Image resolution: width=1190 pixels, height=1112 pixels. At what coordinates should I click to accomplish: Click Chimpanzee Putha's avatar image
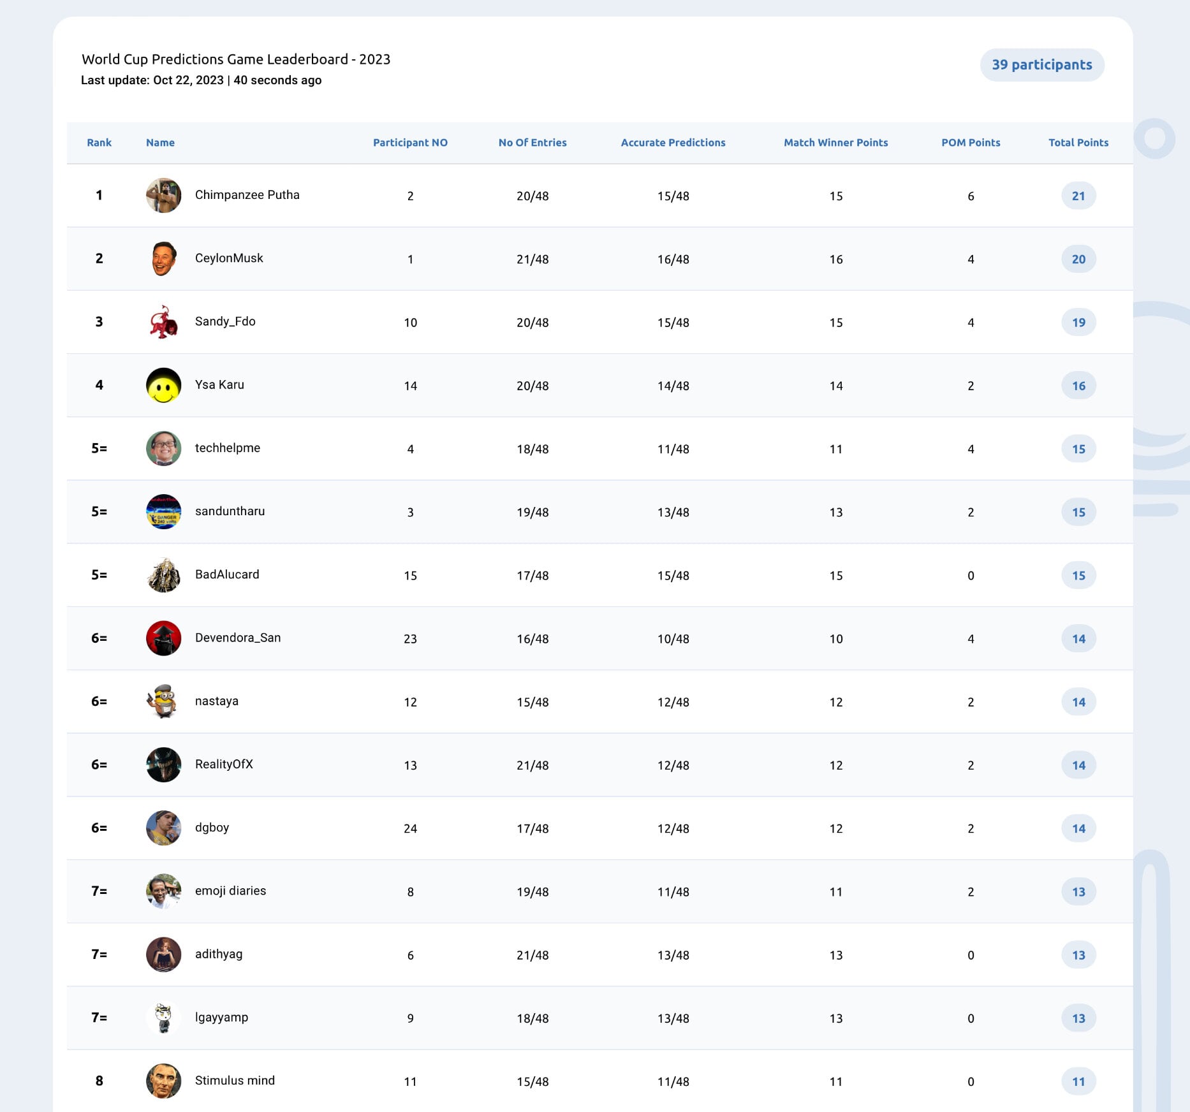(163, 195)
